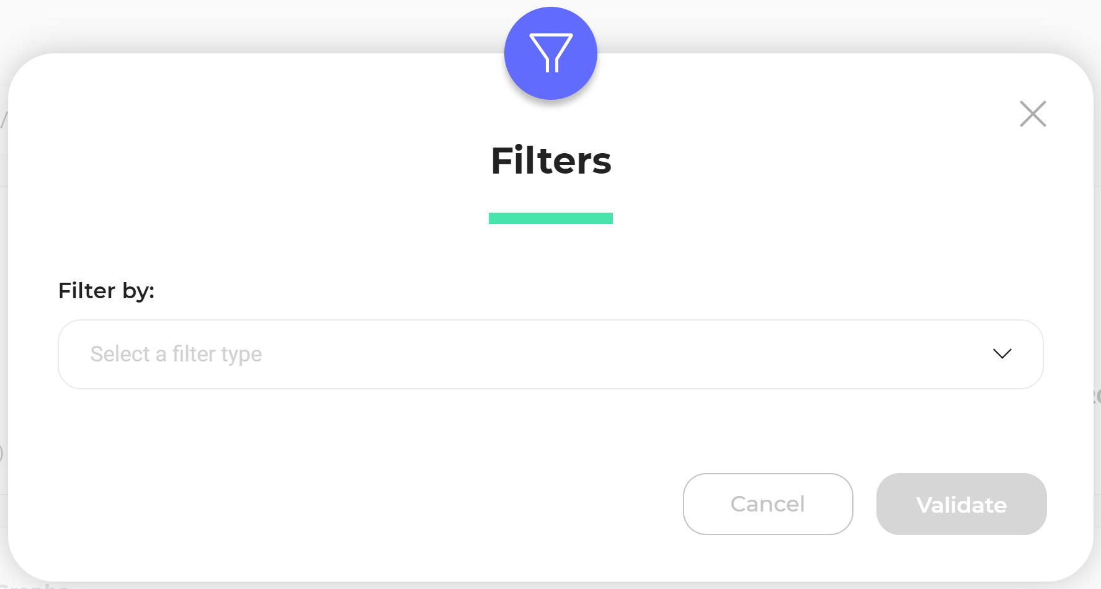Screen dimensions: 1101x589
Task: Click the partially hidden text below the dialog
Action: [x=34, y=585]
